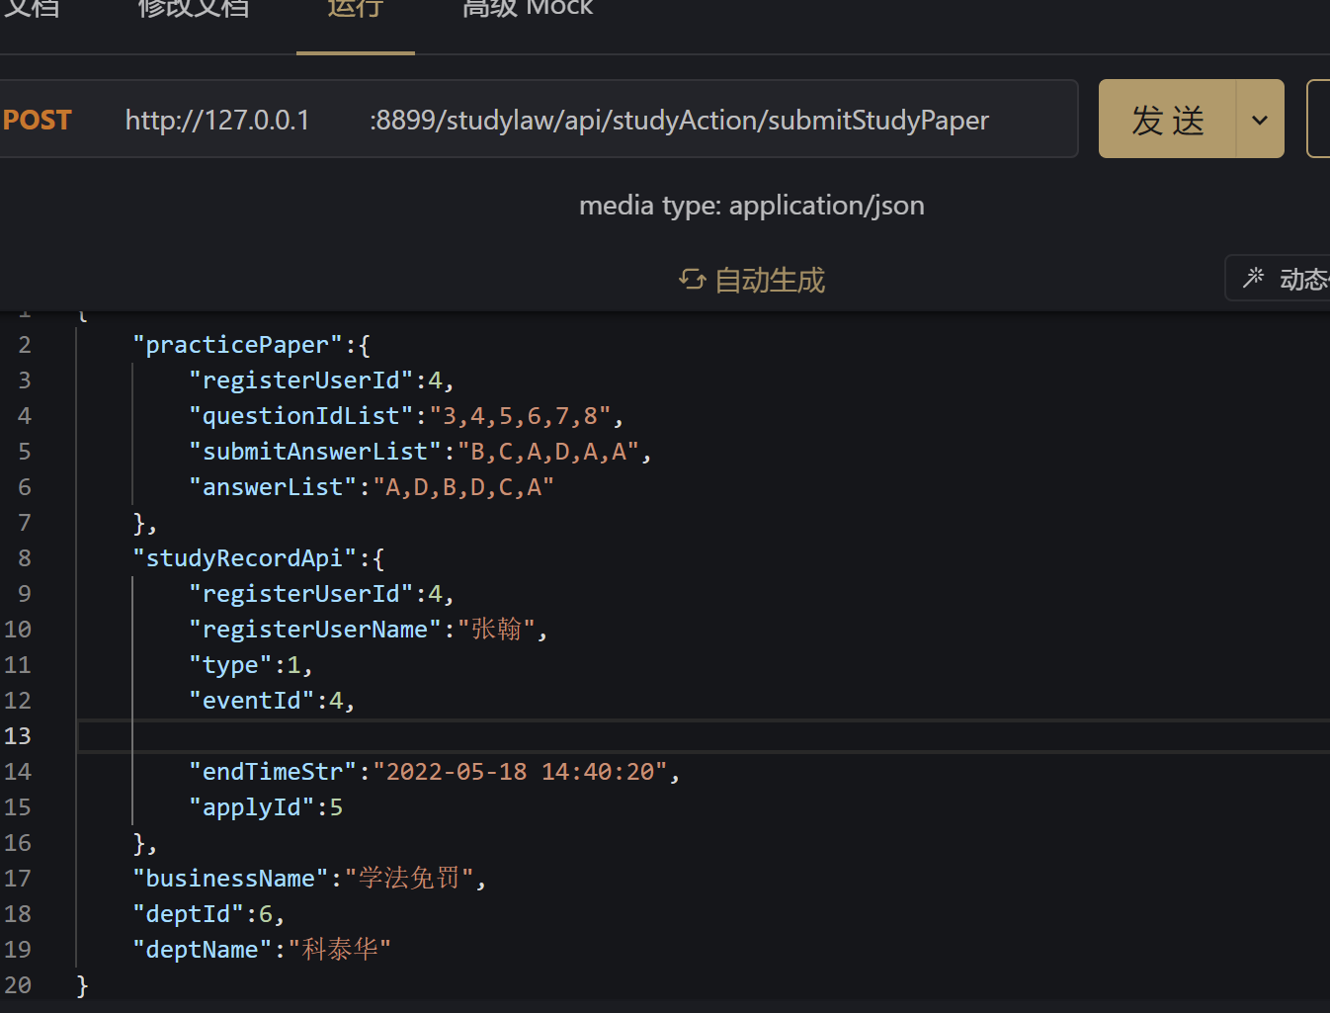Place cursor on empty line 13
Image resolution: width=1330 pixels, height=1013 pixels.
(x=703, y=736)
